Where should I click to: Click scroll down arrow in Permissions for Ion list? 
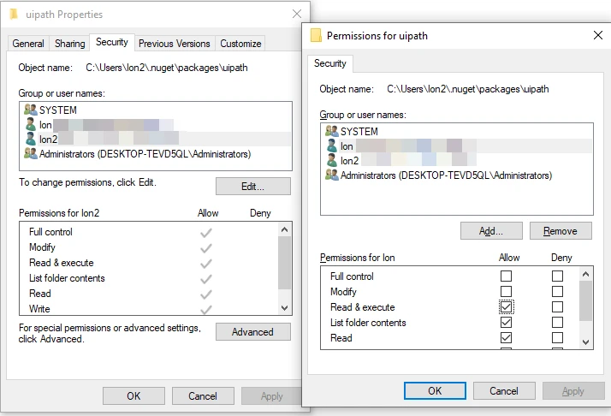pyautogui.click(x=585, y=342)
